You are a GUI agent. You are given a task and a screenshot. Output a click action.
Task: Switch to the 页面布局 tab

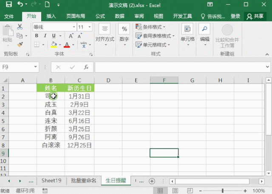76,16
